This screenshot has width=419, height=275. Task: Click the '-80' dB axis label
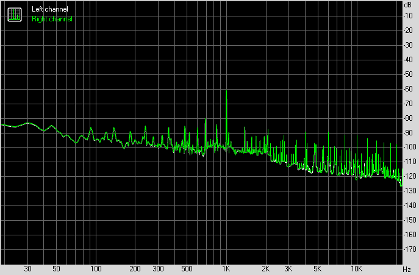click(408, 118)
